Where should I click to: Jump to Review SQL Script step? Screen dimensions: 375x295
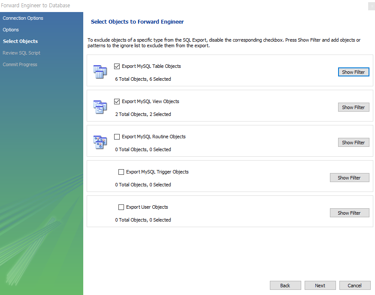[x=21, y=53]
